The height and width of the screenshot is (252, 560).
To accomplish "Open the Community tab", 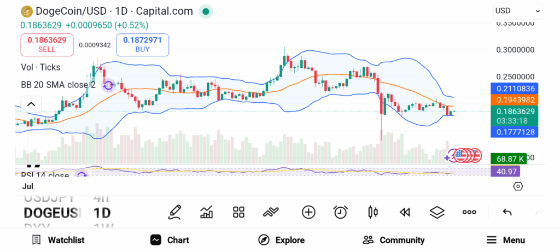I will tap(394, 240).
